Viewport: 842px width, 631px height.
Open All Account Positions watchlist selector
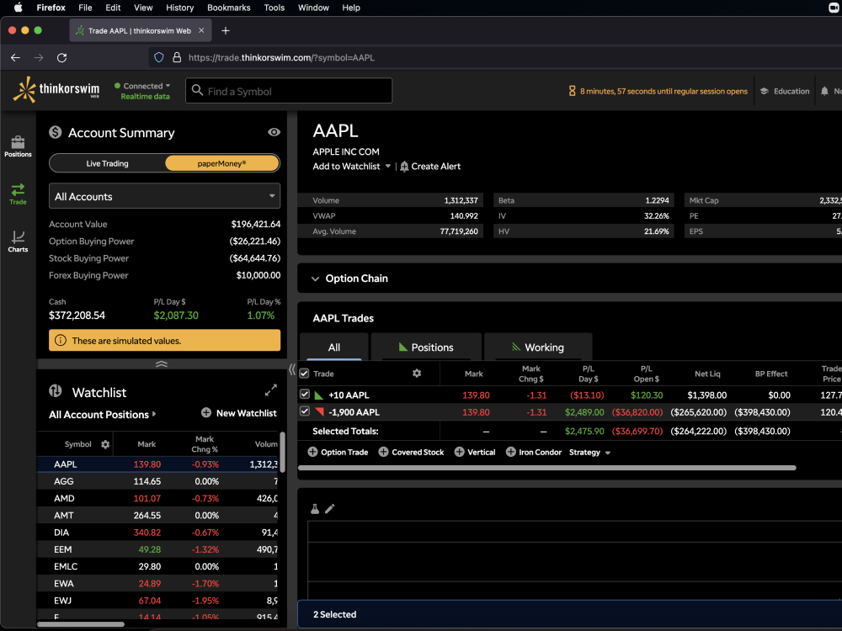point(103,414)
